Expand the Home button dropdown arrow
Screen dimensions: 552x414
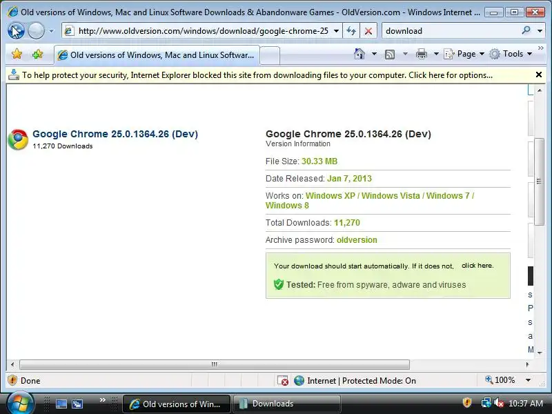pyautogui.click(x=374, y=54)
